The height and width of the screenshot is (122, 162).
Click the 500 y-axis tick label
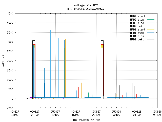pyautogui.click(x=11, y=89)
